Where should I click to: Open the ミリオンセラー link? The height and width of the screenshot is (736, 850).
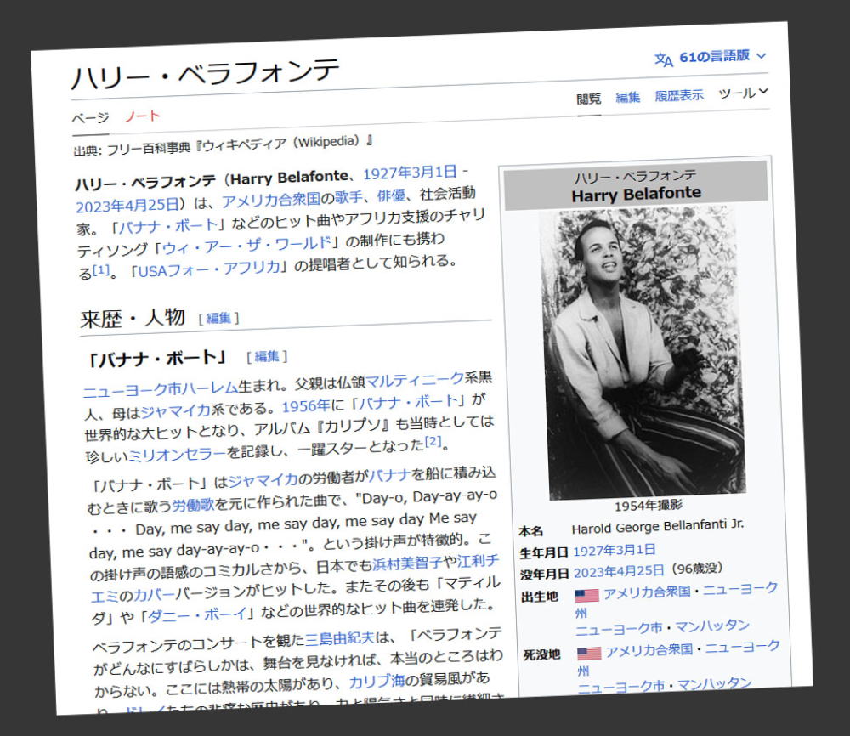(x=177, y=455)
